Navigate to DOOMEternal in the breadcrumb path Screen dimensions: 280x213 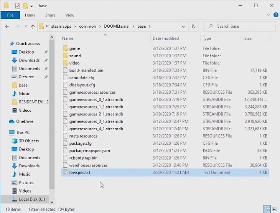pyautogui.click(x=117, y=26)
